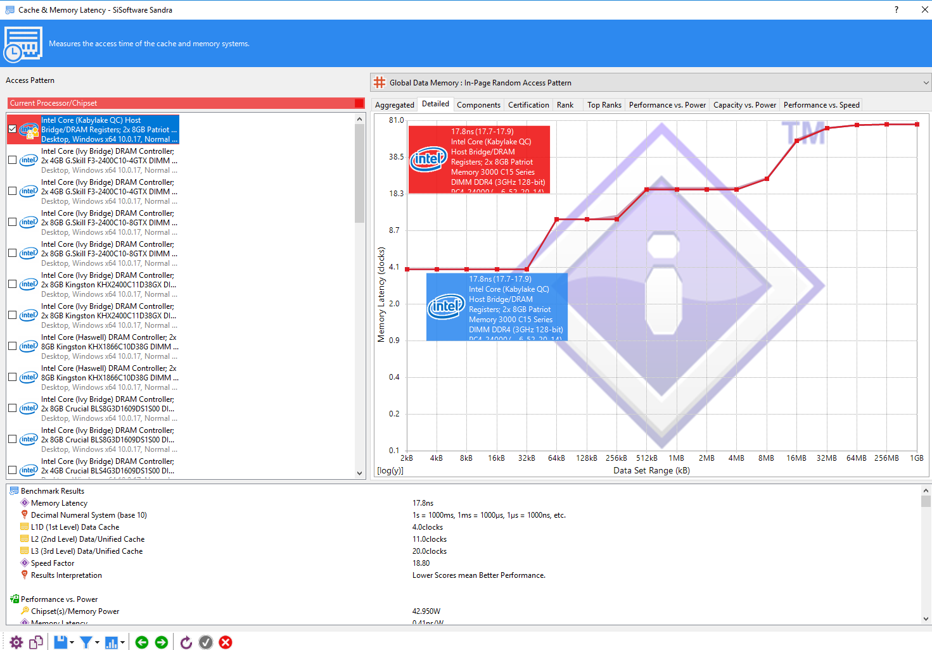Viewport: 932px width, 650px height.
Task: Click the Intel logo in the red chart tooltip
Action: pyautogui.click(x=429, y=159)
